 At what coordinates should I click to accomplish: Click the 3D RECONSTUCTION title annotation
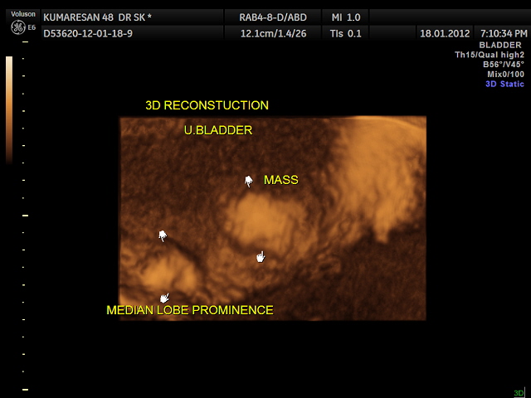(207, 105)
